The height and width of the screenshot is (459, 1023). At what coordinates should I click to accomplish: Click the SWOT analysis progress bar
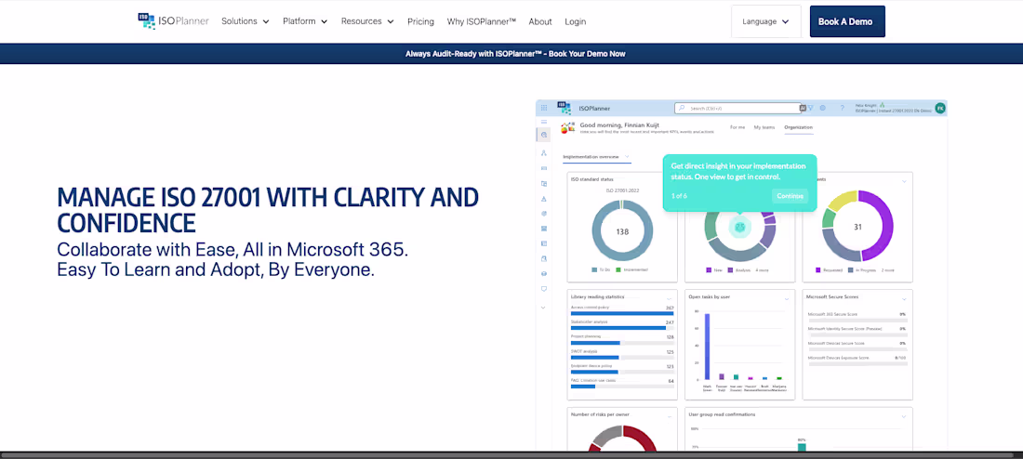[622, 358]
